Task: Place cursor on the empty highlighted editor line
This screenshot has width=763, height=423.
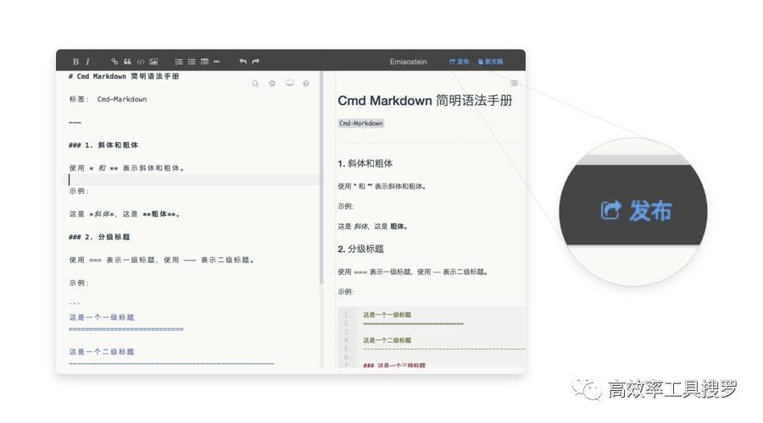Action: click(193, 179)
